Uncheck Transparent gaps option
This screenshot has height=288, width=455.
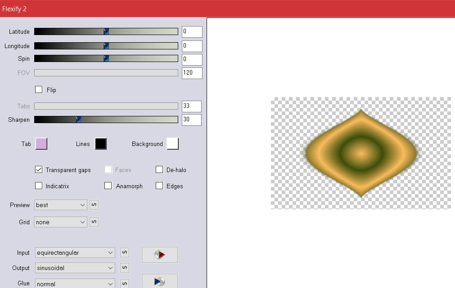click(x=39, y=170)
